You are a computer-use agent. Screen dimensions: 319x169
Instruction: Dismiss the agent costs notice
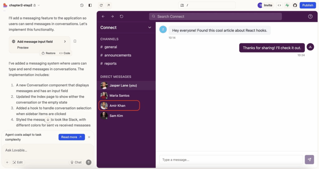pyautogui.click(x=89, y=137)
